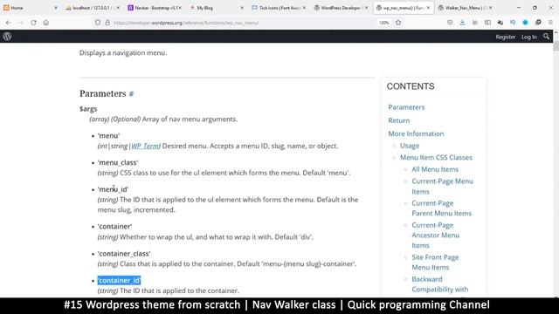Screen dimensions: 559x314
Task: Click the 'menu_class' parameter name
Action: coord(118,163)
